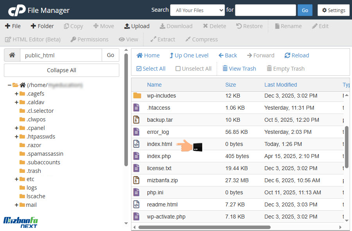Screen dimensions: 352x231
Task: Sort files by the Size column header
Action: (x=230, y=85)
